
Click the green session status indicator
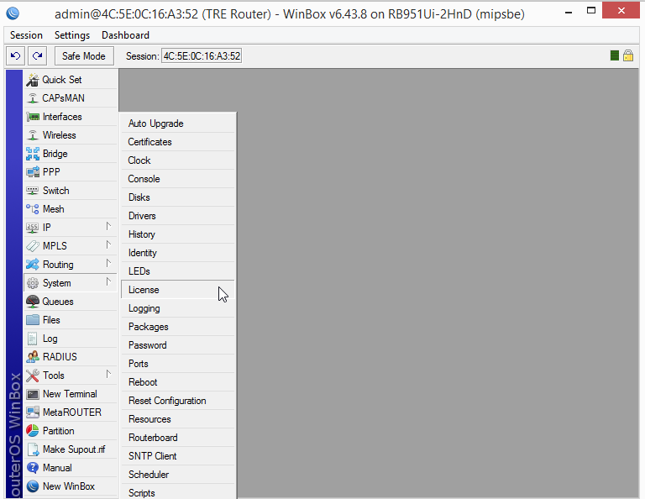click(615, 55)
